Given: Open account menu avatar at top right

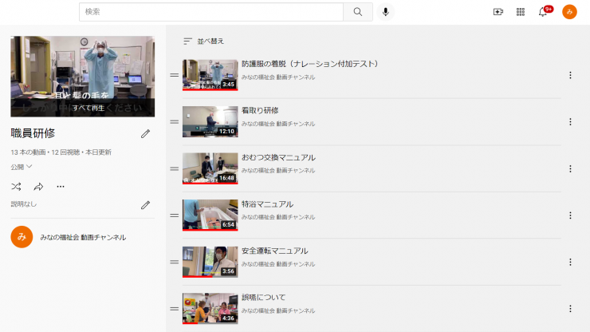Looking at the screenshot, I should 569,12.
